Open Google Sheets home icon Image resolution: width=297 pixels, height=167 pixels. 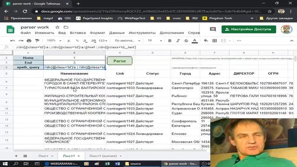[x=10, y=30]
